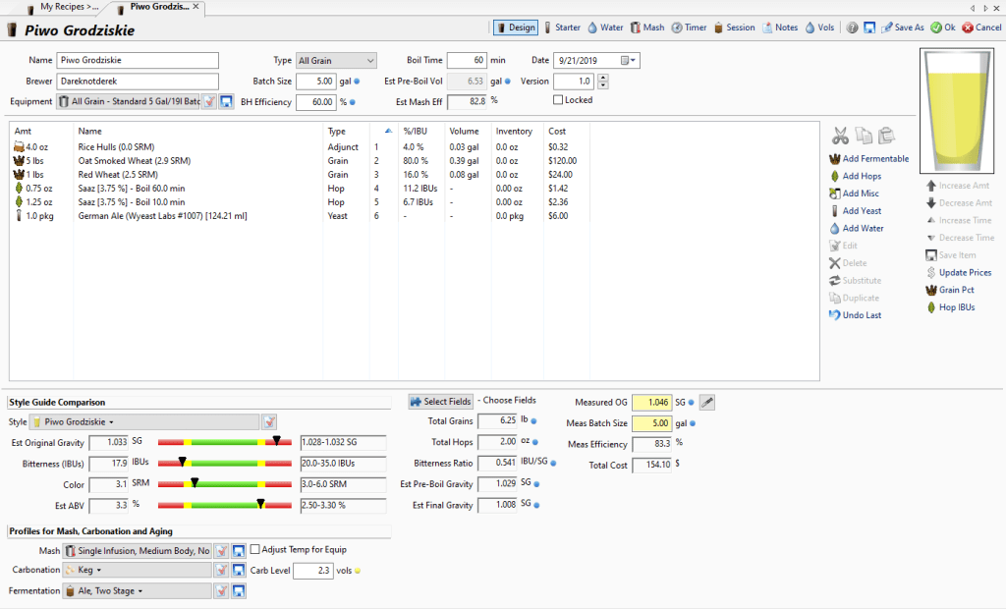Click the hydrometer icon beside Measured OG
1006x609 pixels.
(x=707, y=402)
